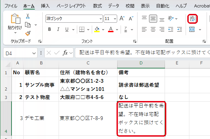The image size is (210, 139).
Task: Decrease font size with small A icon
Action: coord(131,18)
